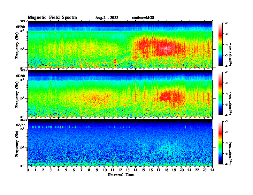The height and width of the screenshot is (195, 253).
Task: Click the -6 tick on dH/dt color bar
Action: coord(226,66)
